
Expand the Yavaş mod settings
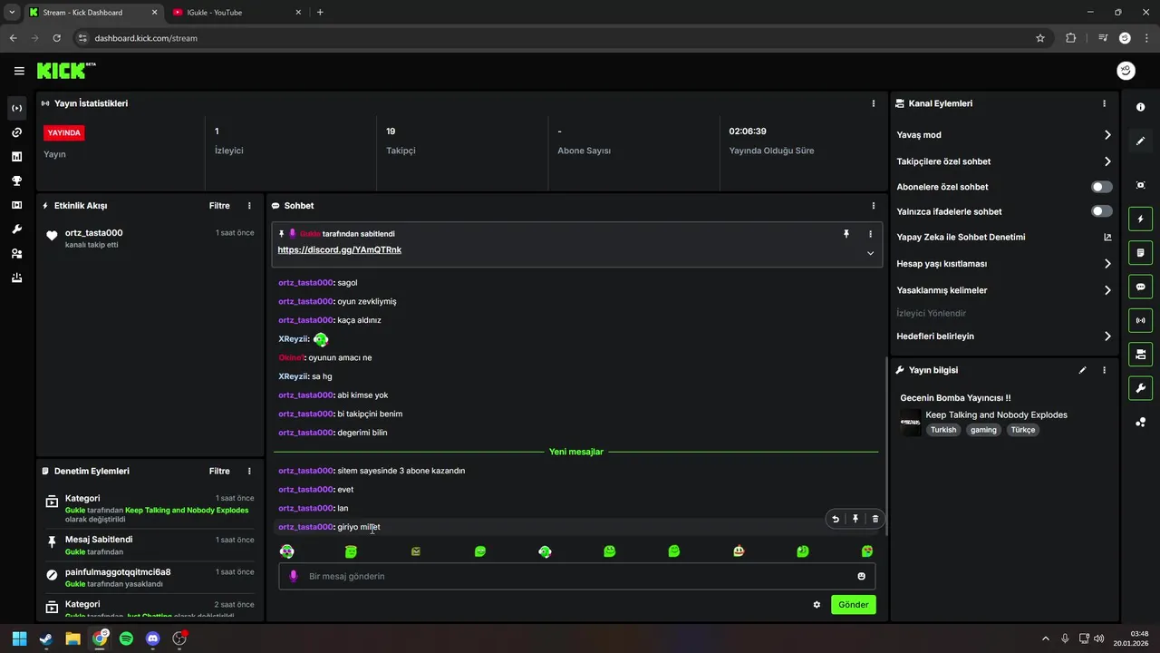[x=1004, y=135]
